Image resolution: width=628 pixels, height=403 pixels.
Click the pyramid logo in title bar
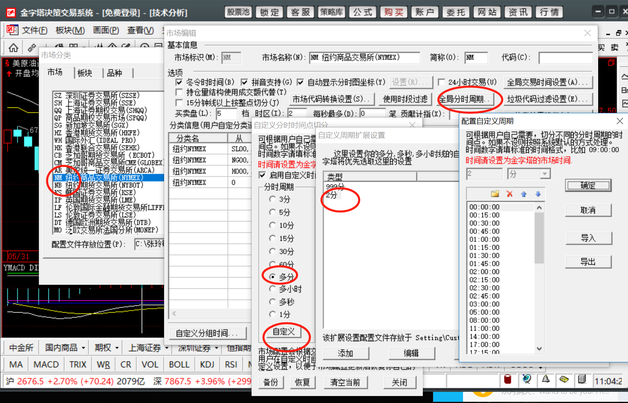coord(11,12)
